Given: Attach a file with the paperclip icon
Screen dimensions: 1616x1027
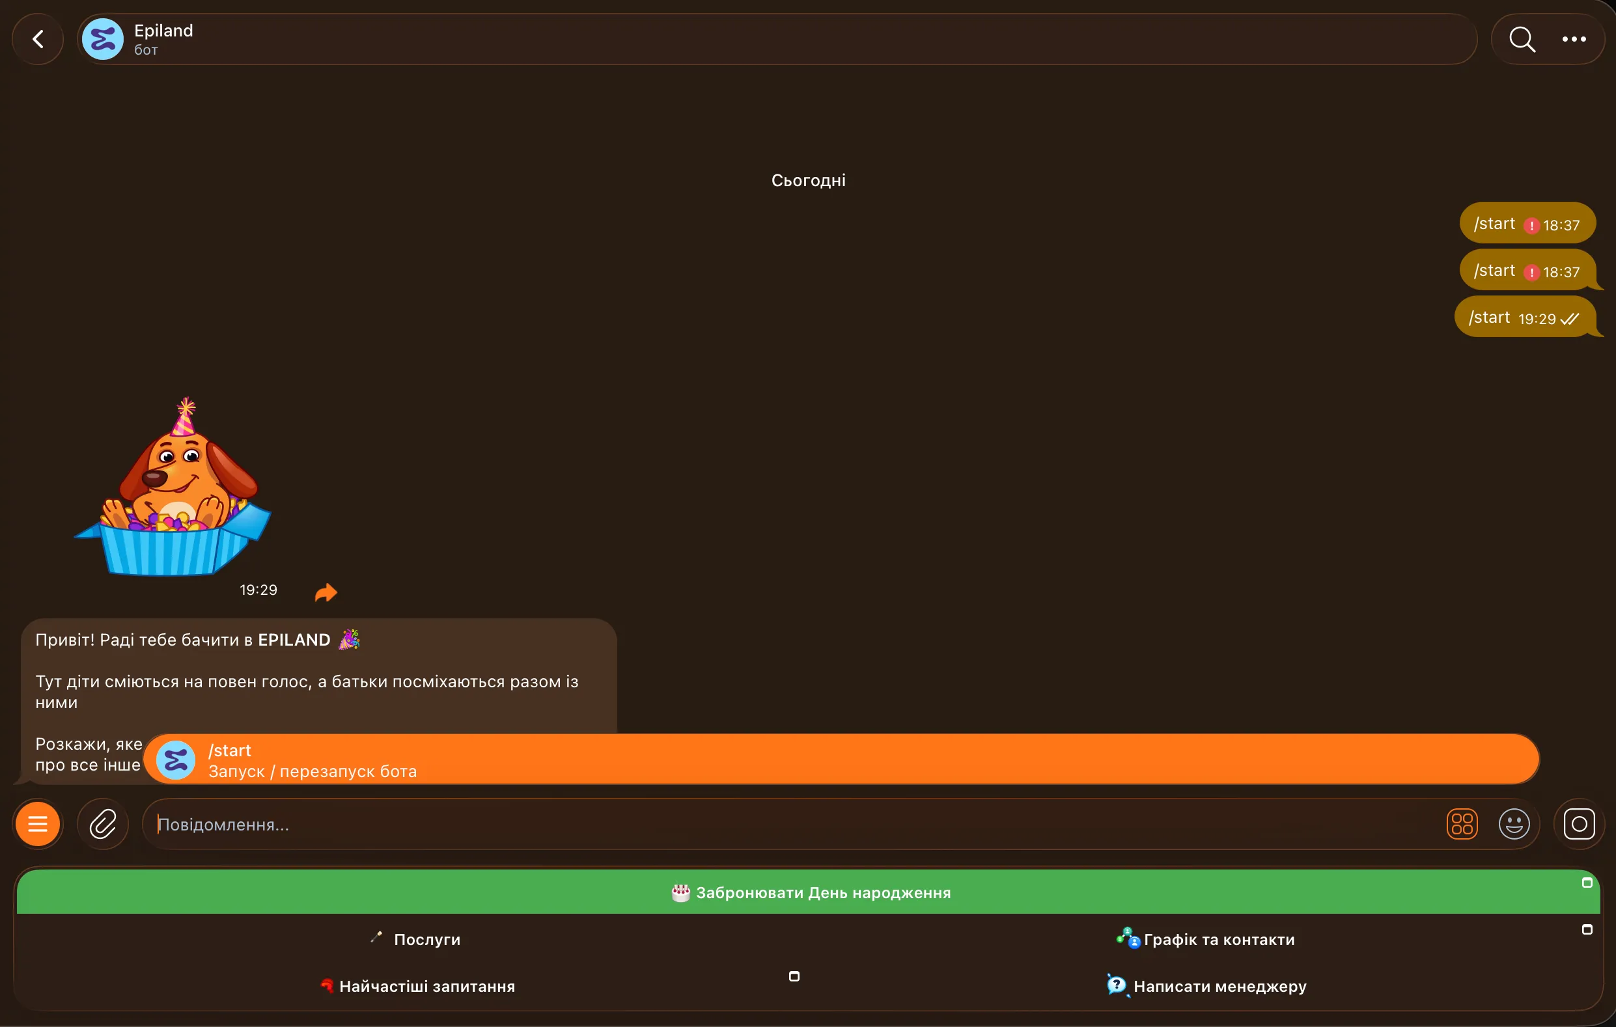Looking at the screenshot, I should [x=103, y=824].
